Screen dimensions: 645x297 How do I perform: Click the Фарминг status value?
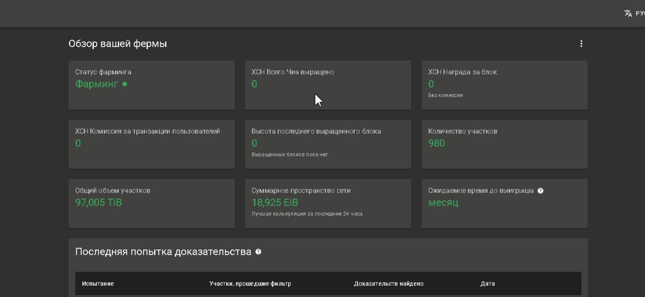(97, 84)
